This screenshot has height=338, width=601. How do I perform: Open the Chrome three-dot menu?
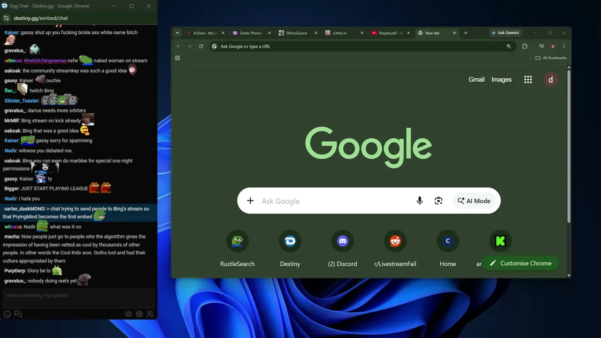[x=564, y=46]
